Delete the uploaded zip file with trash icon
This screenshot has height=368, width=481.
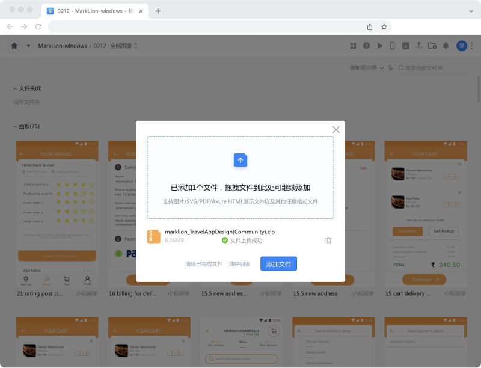328,240
